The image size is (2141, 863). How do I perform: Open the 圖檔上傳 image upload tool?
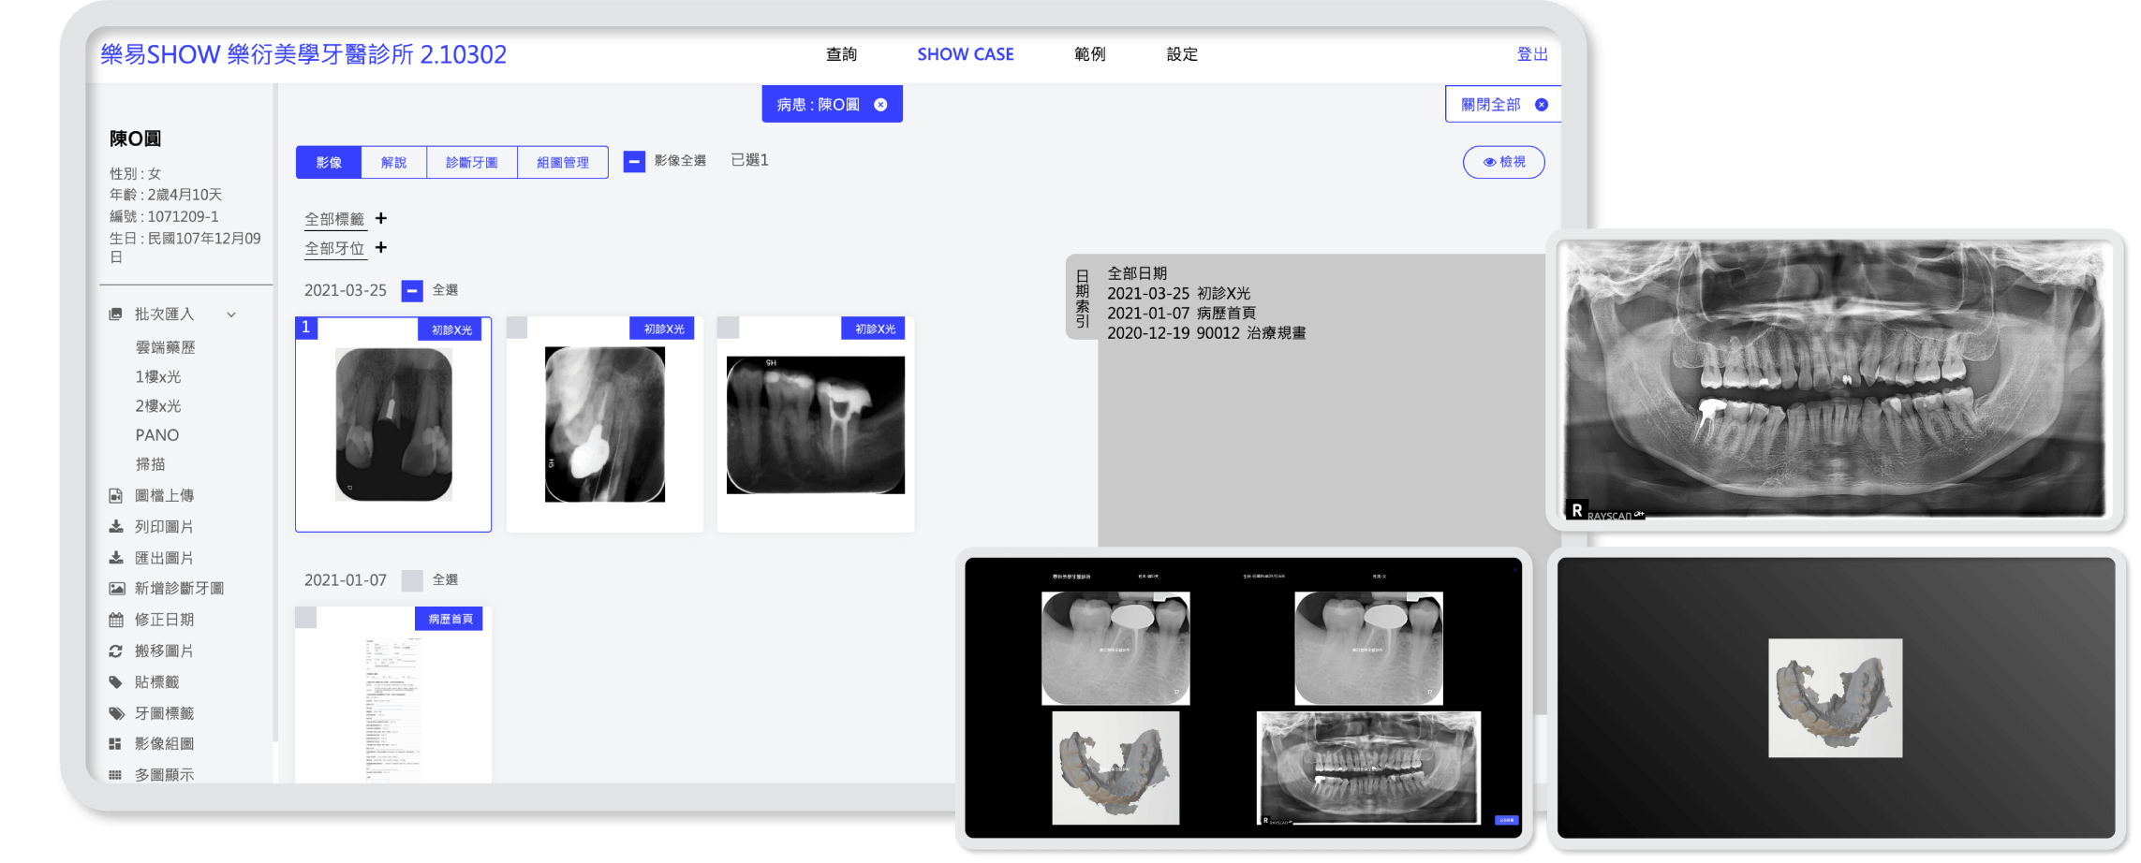(x=164, y=494)
